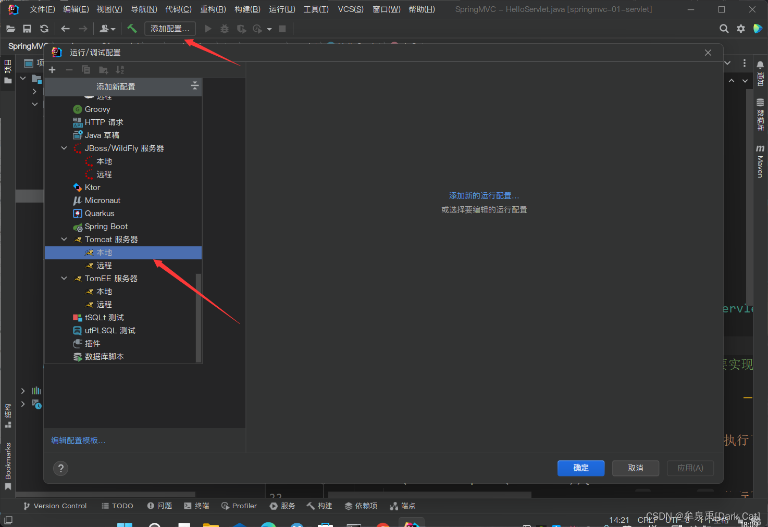Screen dimensions: 768x527
Task: Open the 视图(V) menu
Action: [x=109, y=9]
